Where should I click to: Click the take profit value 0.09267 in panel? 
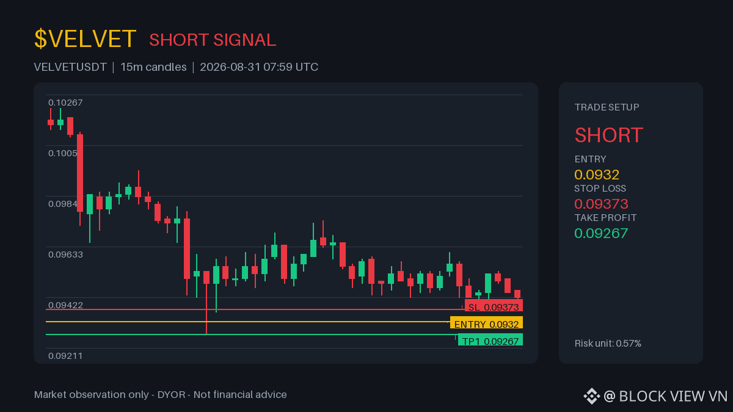(601, 233)
